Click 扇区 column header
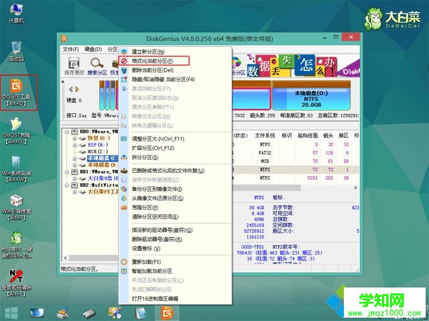The image size is (429, 321). pyautogui.click(x=344, y=135)
